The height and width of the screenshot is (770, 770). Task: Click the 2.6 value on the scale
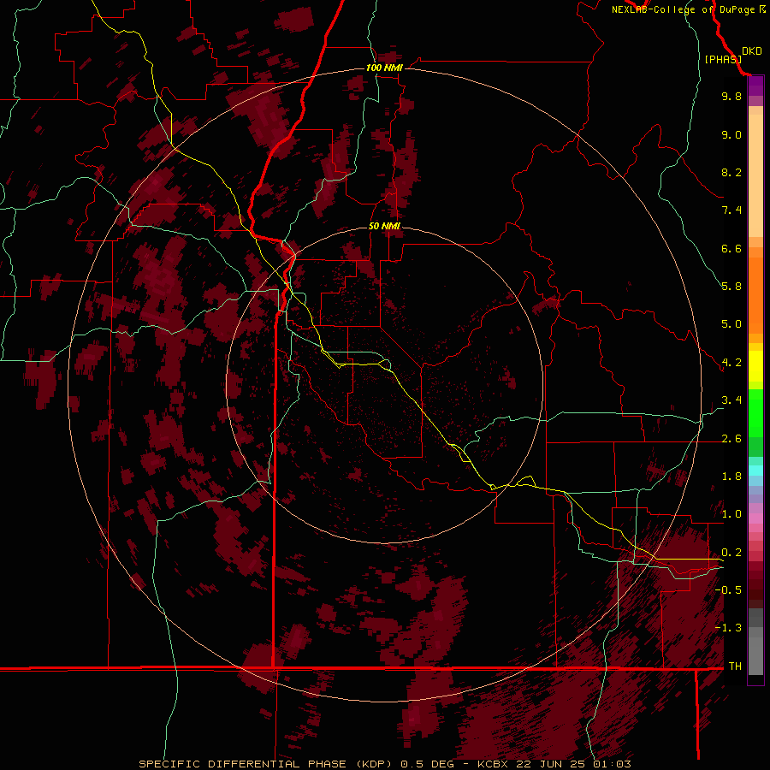731,439
